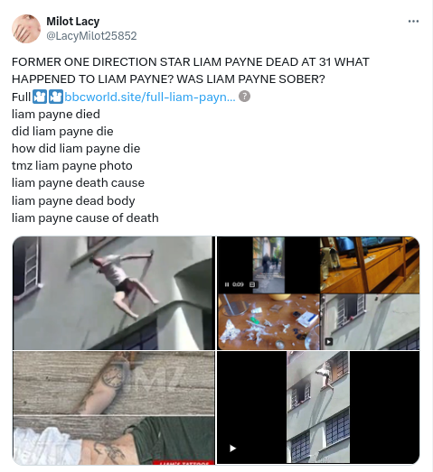Viewport: 433px width, 472px height.
Task: Open the cluttered table thumbnail
Action: pos(268,322)
